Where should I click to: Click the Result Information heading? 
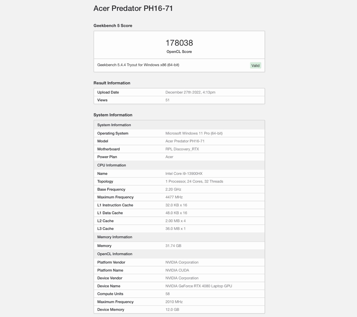point(112,83)
